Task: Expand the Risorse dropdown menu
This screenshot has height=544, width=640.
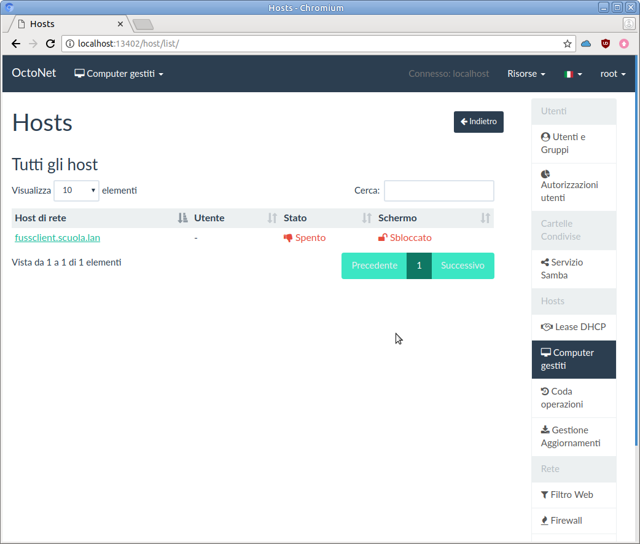Action: click(x=526, y=74)
